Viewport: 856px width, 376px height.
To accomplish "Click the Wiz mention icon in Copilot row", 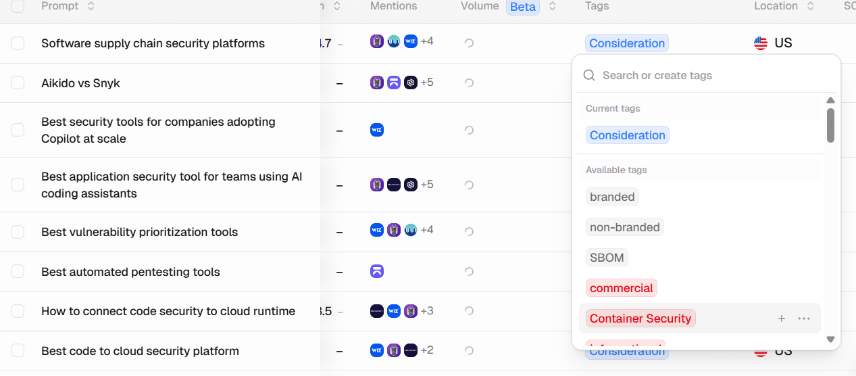I will point(377,130).
